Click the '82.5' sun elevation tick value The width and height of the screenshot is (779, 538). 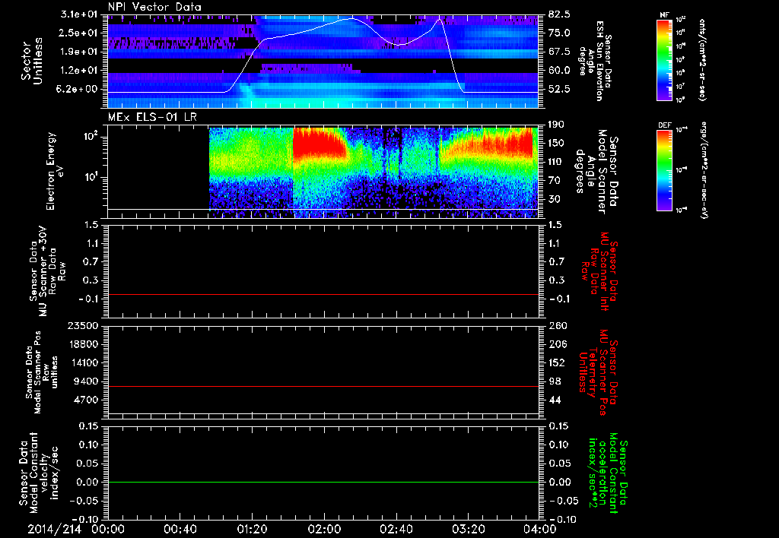[x=559, y=14]
